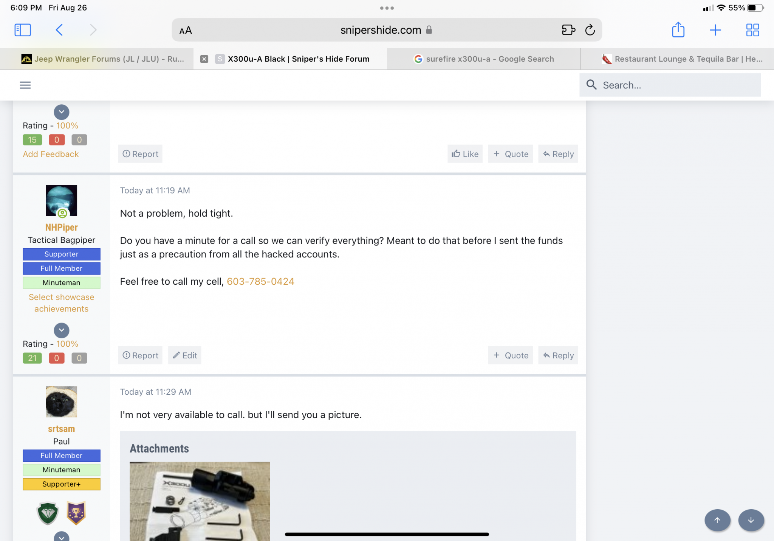Screen dimensions: 774x541
Task: Open Safari sidebar panel icon
Action: (x=23, y=30)
